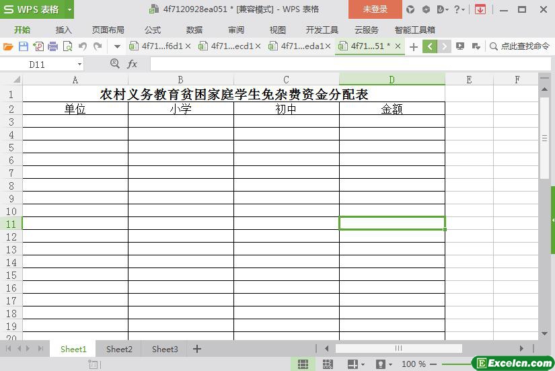Image resolution: width=555 pixels, height=371 pixels.
Task: Click the 点此查找命令 search box
Action: 519,46
